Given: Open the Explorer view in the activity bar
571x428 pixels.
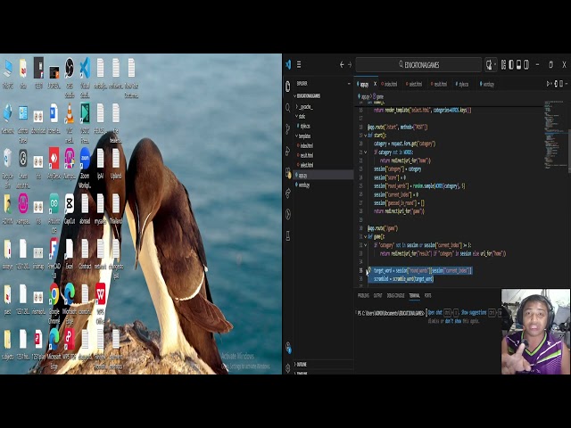Looking at the screenshot, I should pyautogui.click(x=288, y=86).
